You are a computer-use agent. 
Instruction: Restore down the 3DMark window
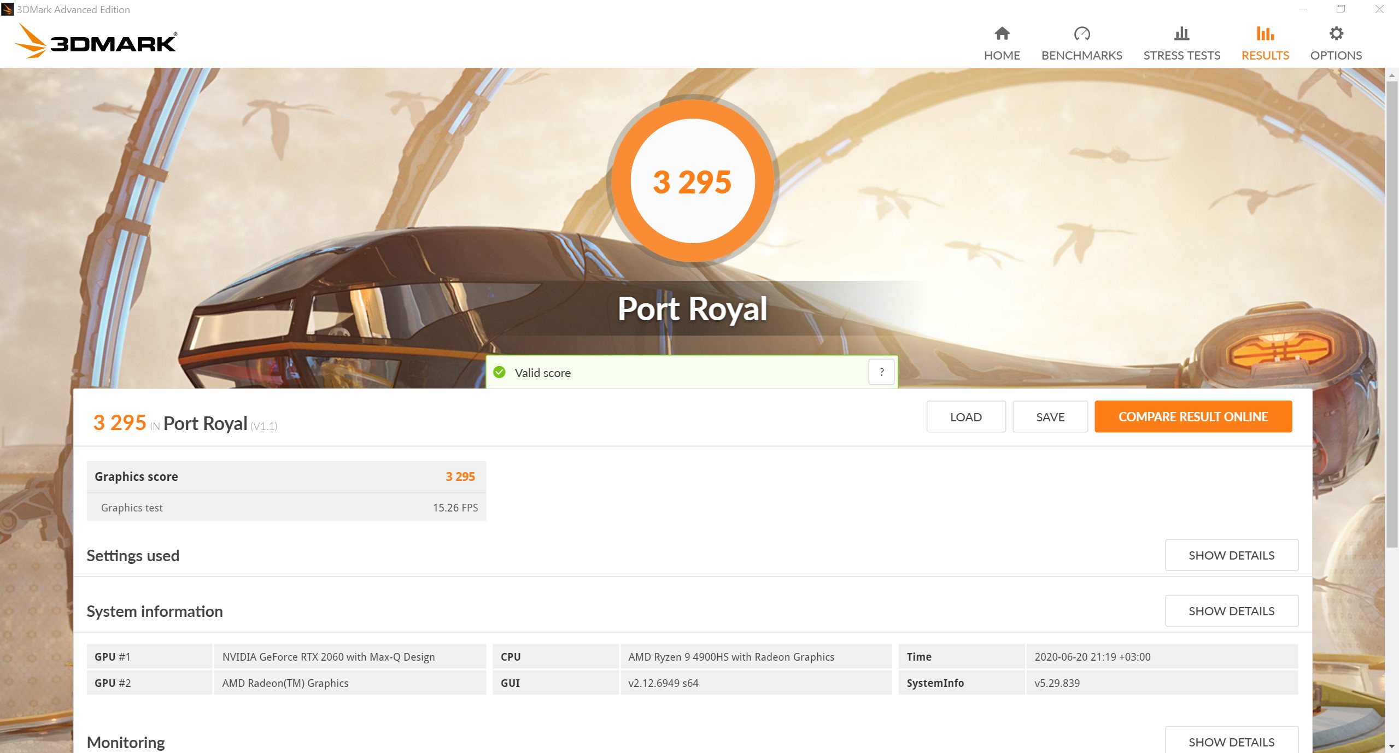1341,9
